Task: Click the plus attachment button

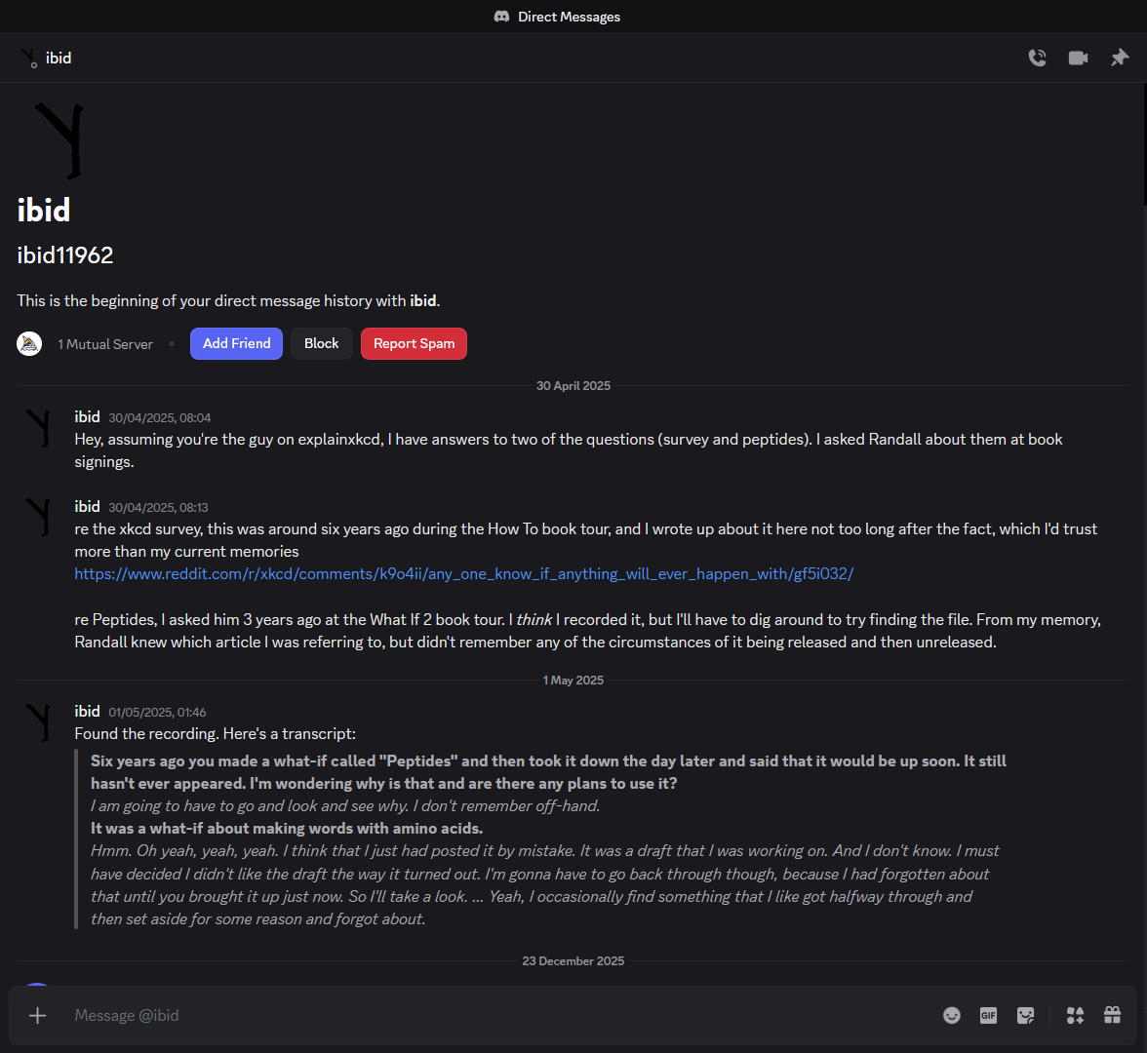Action: tap(37, 1016)
